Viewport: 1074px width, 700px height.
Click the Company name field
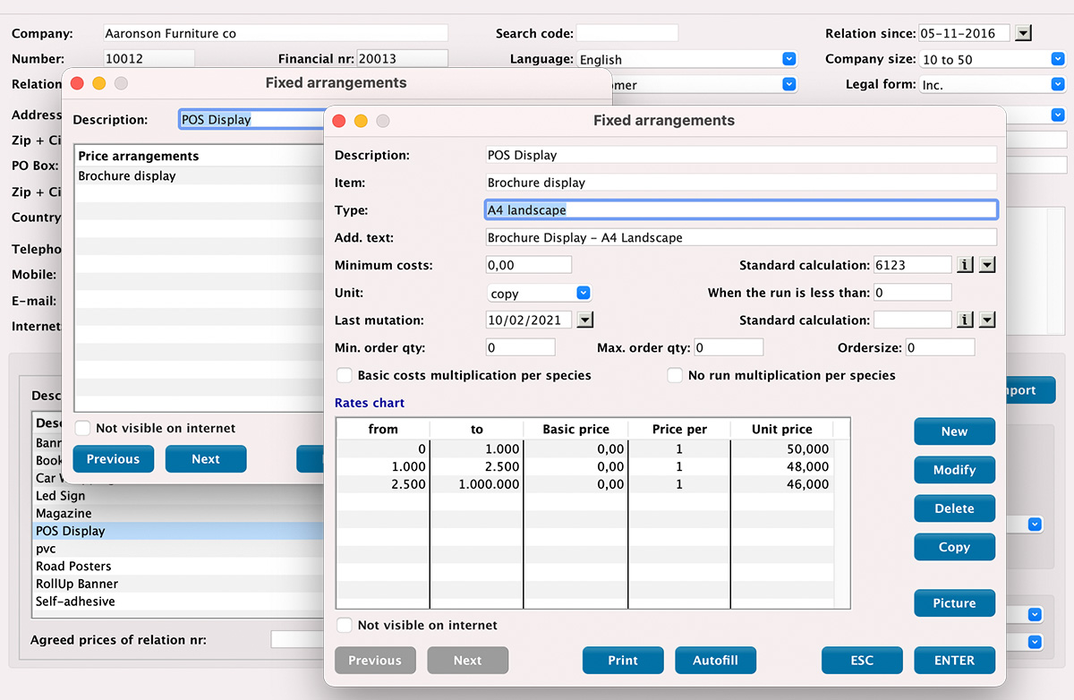(276, 33)
